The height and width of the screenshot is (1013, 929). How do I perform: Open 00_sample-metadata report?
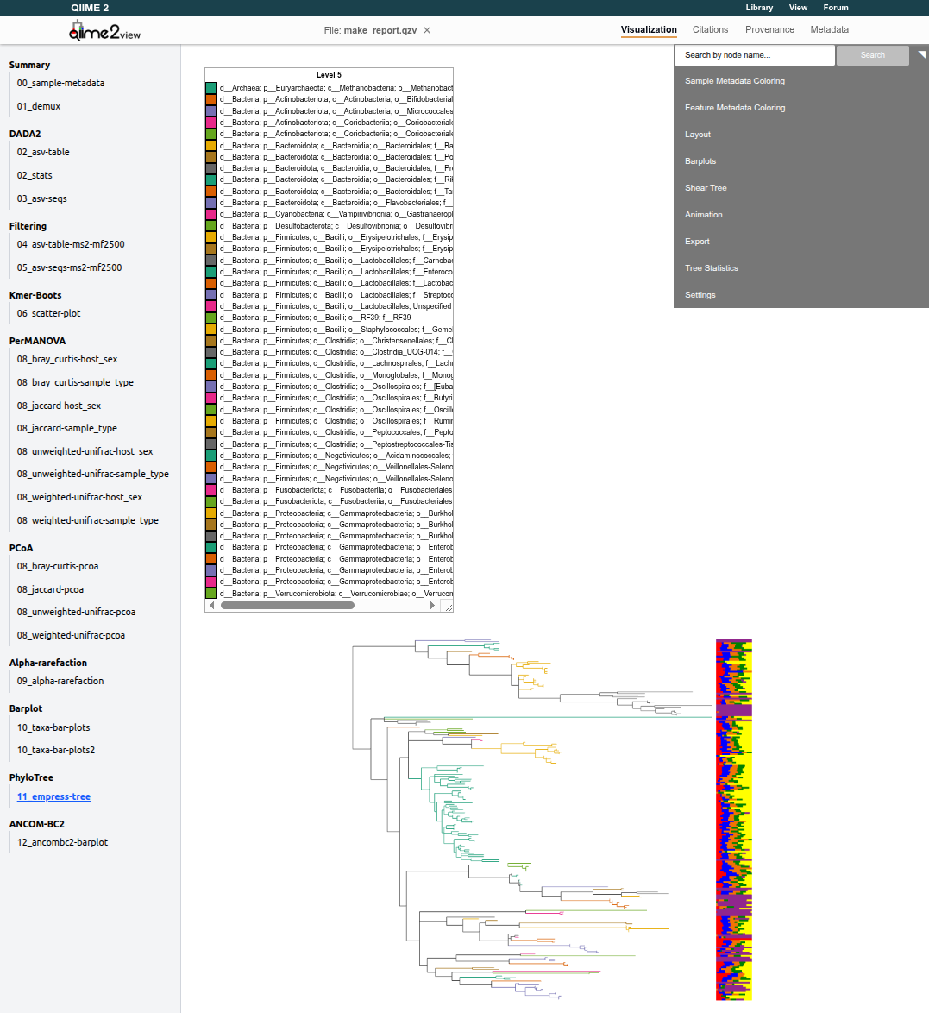[x=60, y=84]
